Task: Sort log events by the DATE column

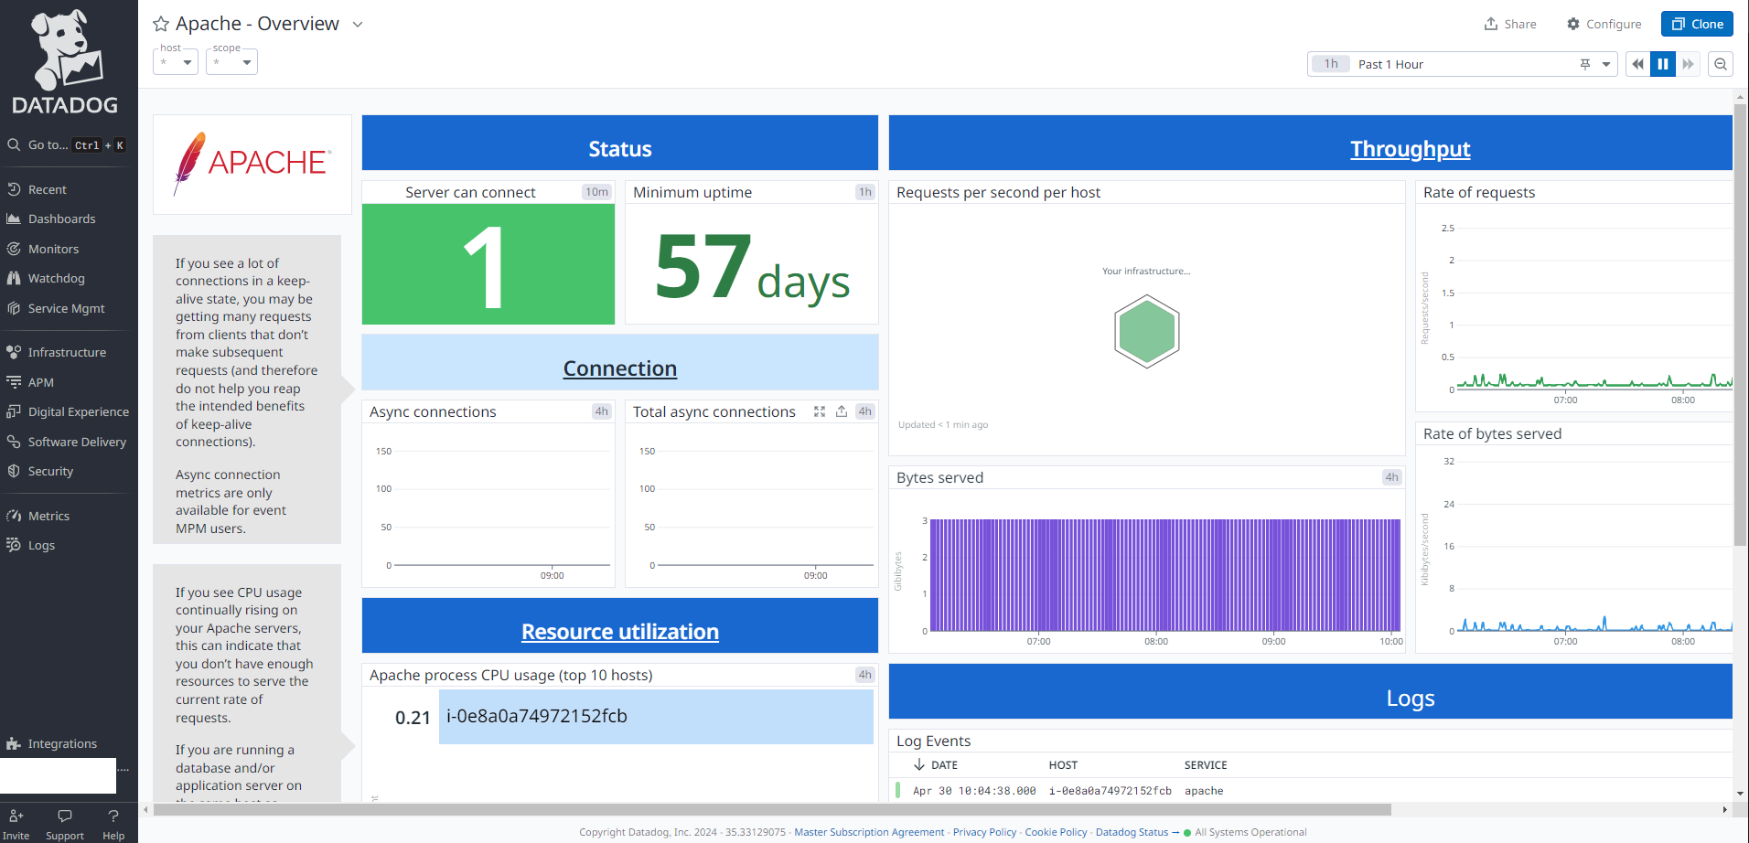Action: 943,765
